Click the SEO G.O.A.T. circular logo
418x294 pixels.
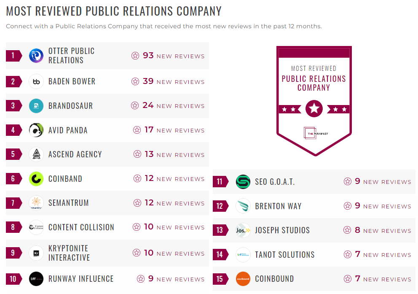pos(243,181)
